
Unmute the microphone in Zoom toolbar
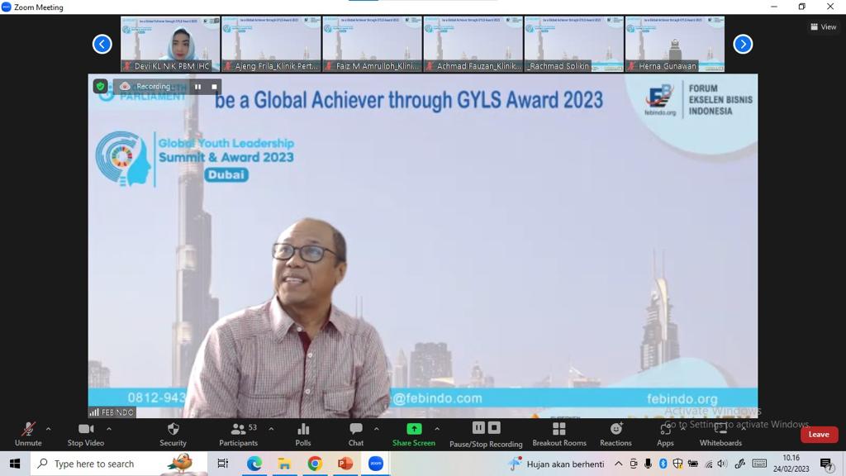point(28,435)
